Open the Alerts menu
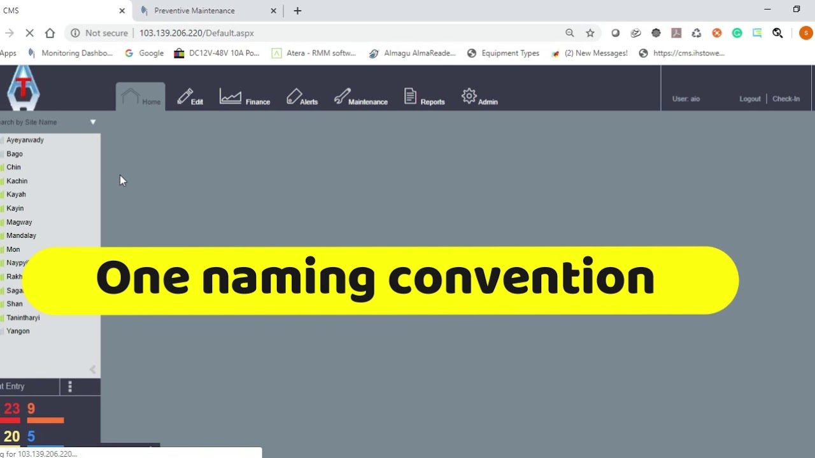Screen dimensions: 815x458 (302, 97)
